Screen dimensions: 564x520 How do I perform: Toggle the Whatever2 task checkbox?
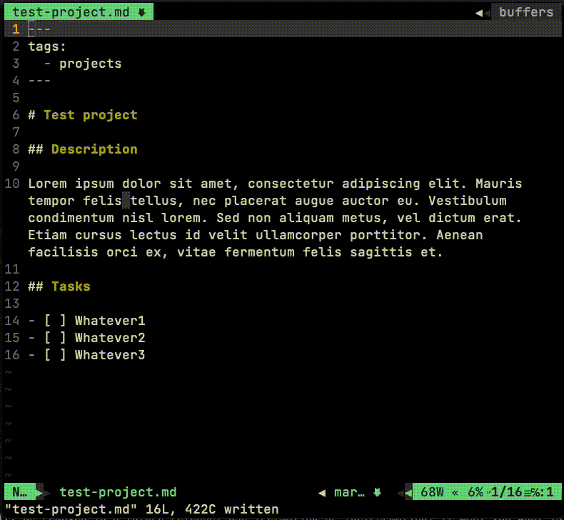click(x=55, y=338)
